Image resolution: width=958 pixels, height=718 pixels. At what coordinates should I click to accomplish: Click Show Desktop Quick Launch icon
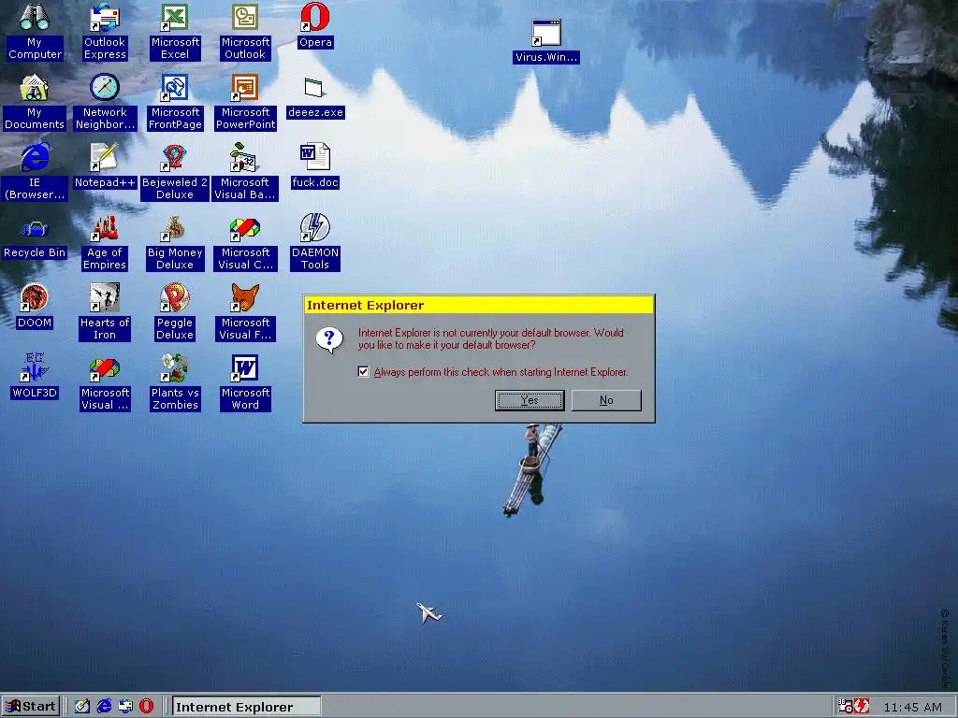tap(82, 707)
